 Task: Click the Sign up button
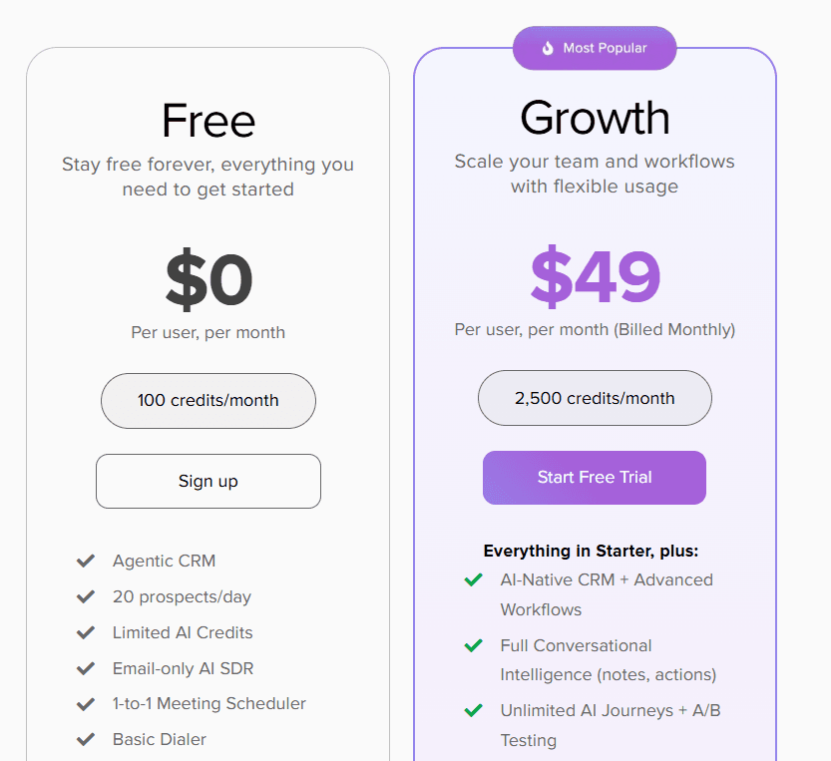pyautogui.click(x=208, y=481)
